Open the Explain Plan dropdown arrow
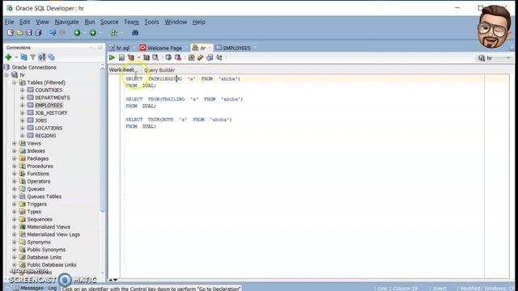The height and width of the screenshot is (291, 518). 138,57
